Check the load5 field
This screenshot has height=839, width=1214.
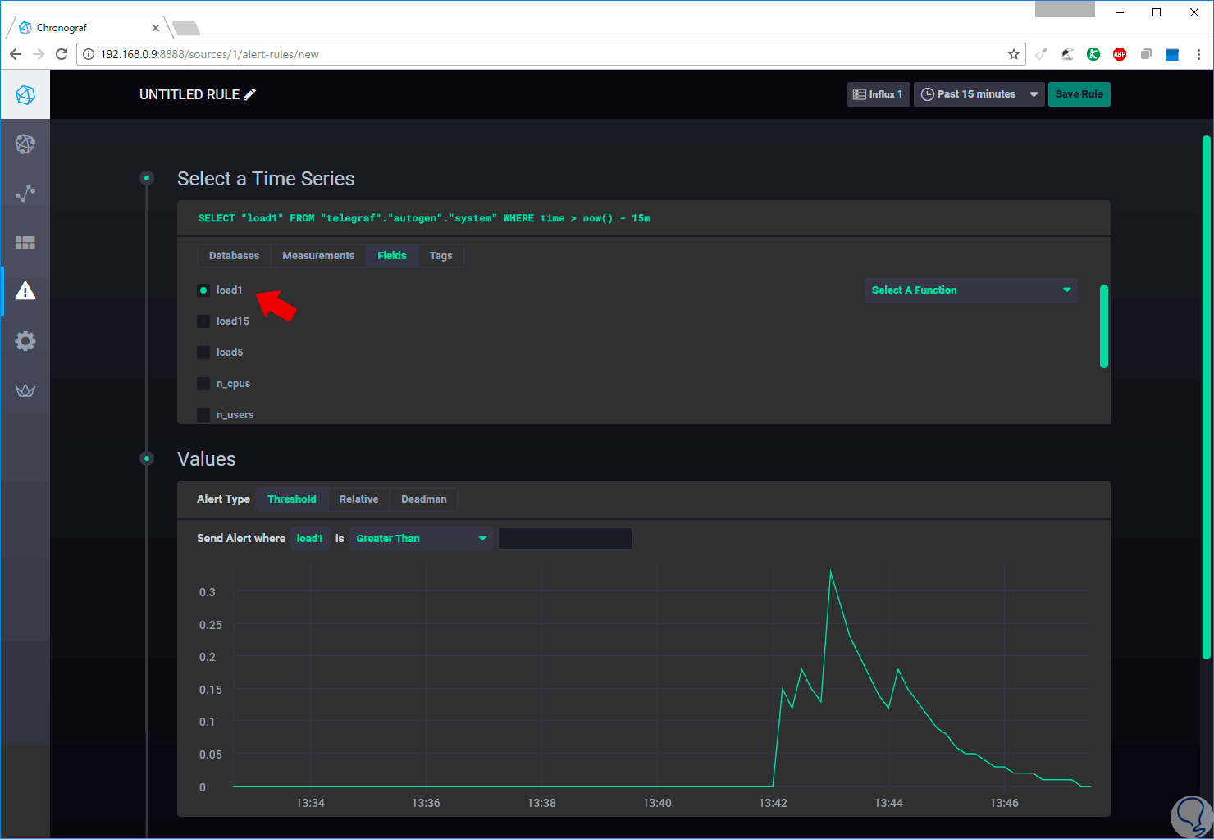coord(203,353)
